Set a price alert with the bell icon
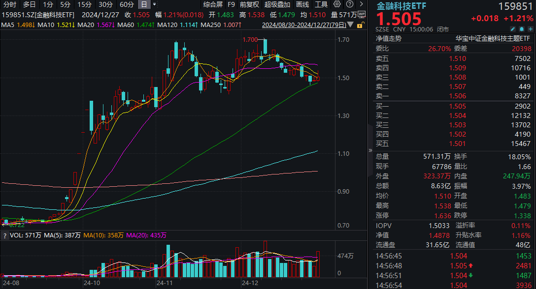Screen dimensions: 536x289 521,29
